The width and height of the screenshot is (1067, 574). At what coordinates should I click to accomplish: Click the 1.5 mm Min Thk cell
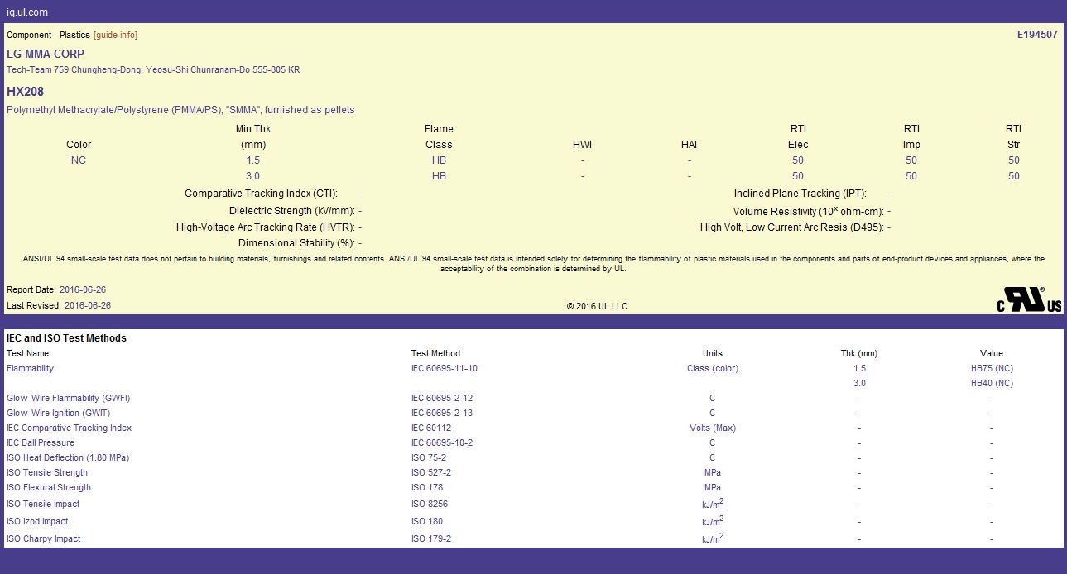tap(253, 160)
